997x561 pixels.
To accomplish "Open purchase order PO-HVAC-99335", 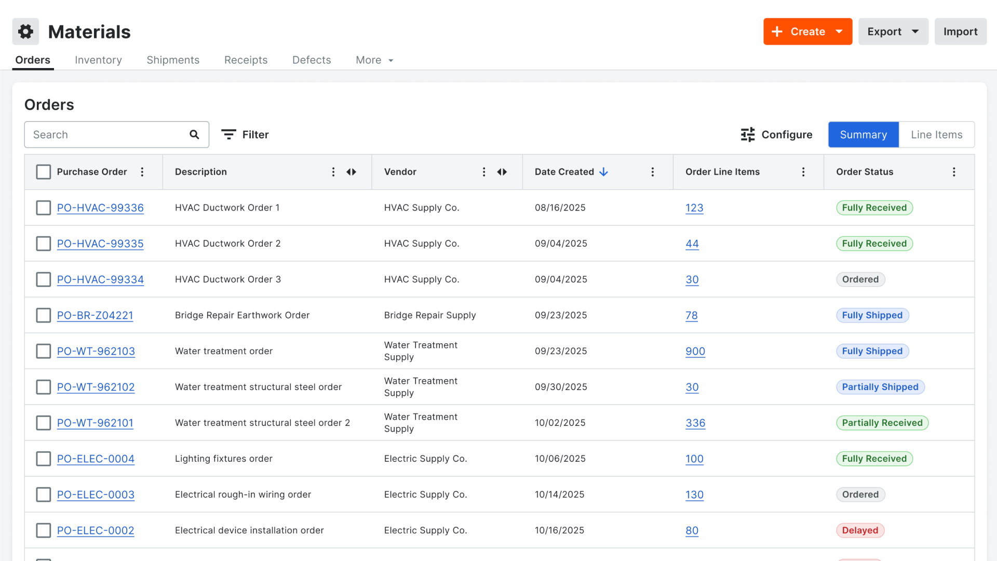I will 100,244.
